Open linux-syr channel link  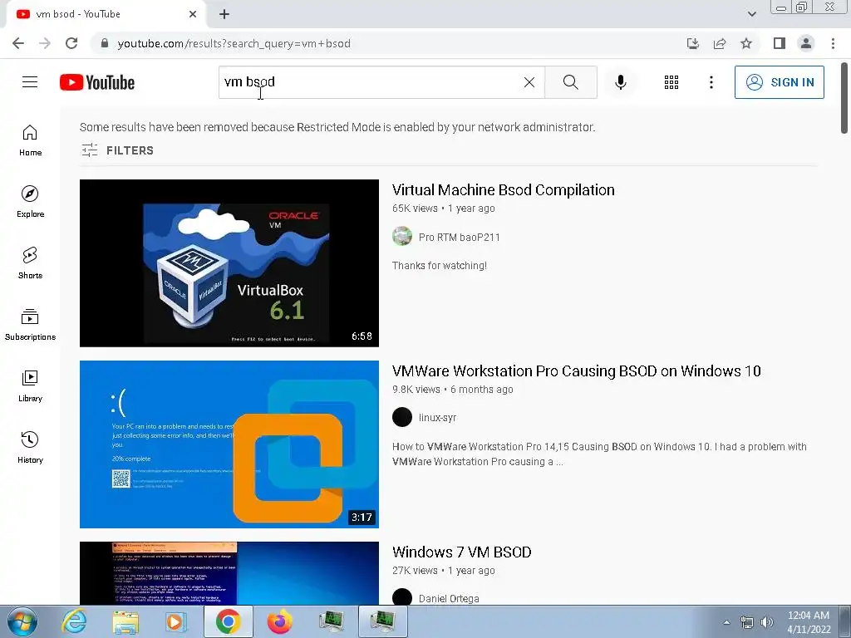pyautogui.click(x=437, y=418)
